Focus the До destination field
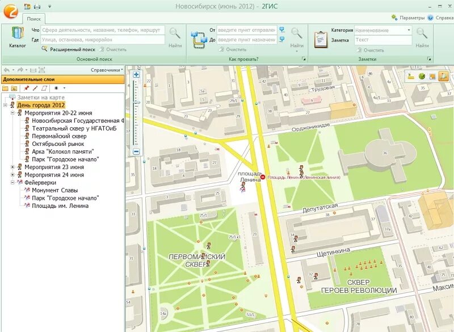The width and height of the screenshot is (454, 332). coord(247,40)
